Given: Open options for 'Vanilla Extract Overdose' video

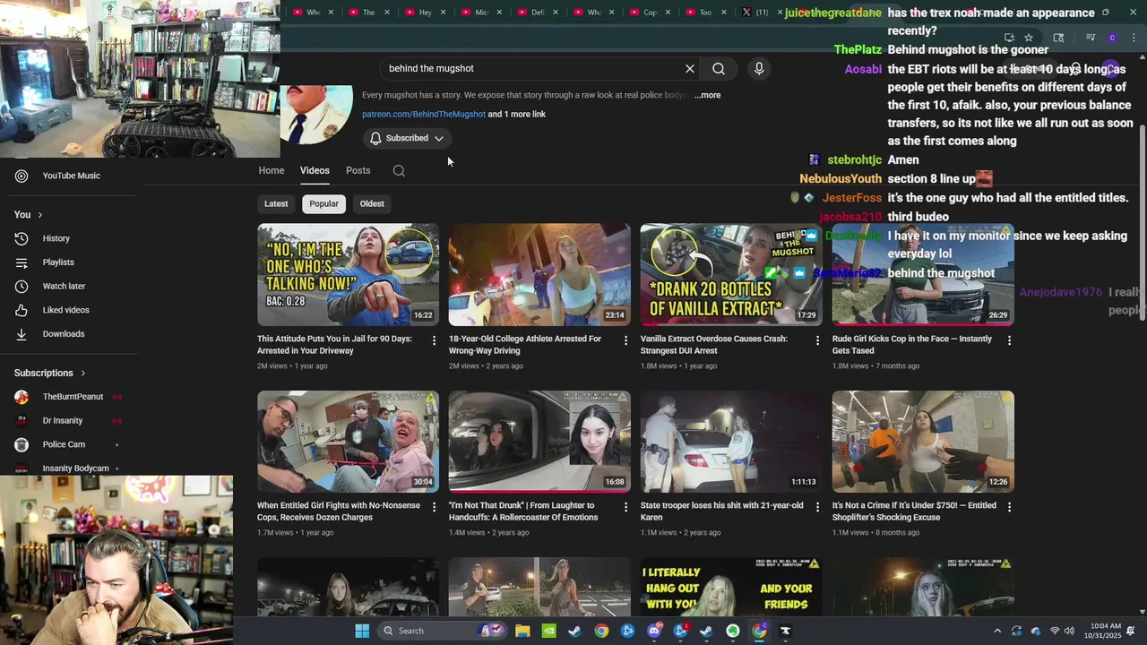Looking at the screenshot, I should [817, 340].
